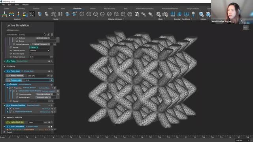Toggle the Rounded edges checkbox

click(30, 54)
